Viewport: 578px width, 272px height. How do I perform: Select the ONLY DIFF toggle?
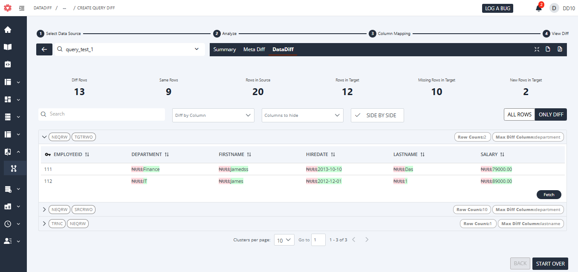551,115
